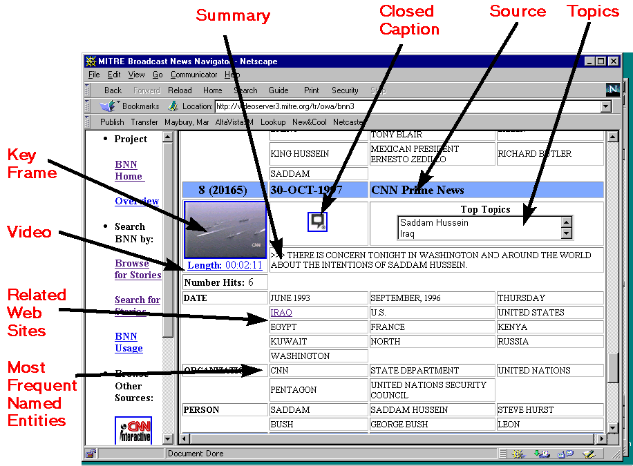The image size is (633, 466).
Task: Click the closed caption icon
Action: click(318, 221)
